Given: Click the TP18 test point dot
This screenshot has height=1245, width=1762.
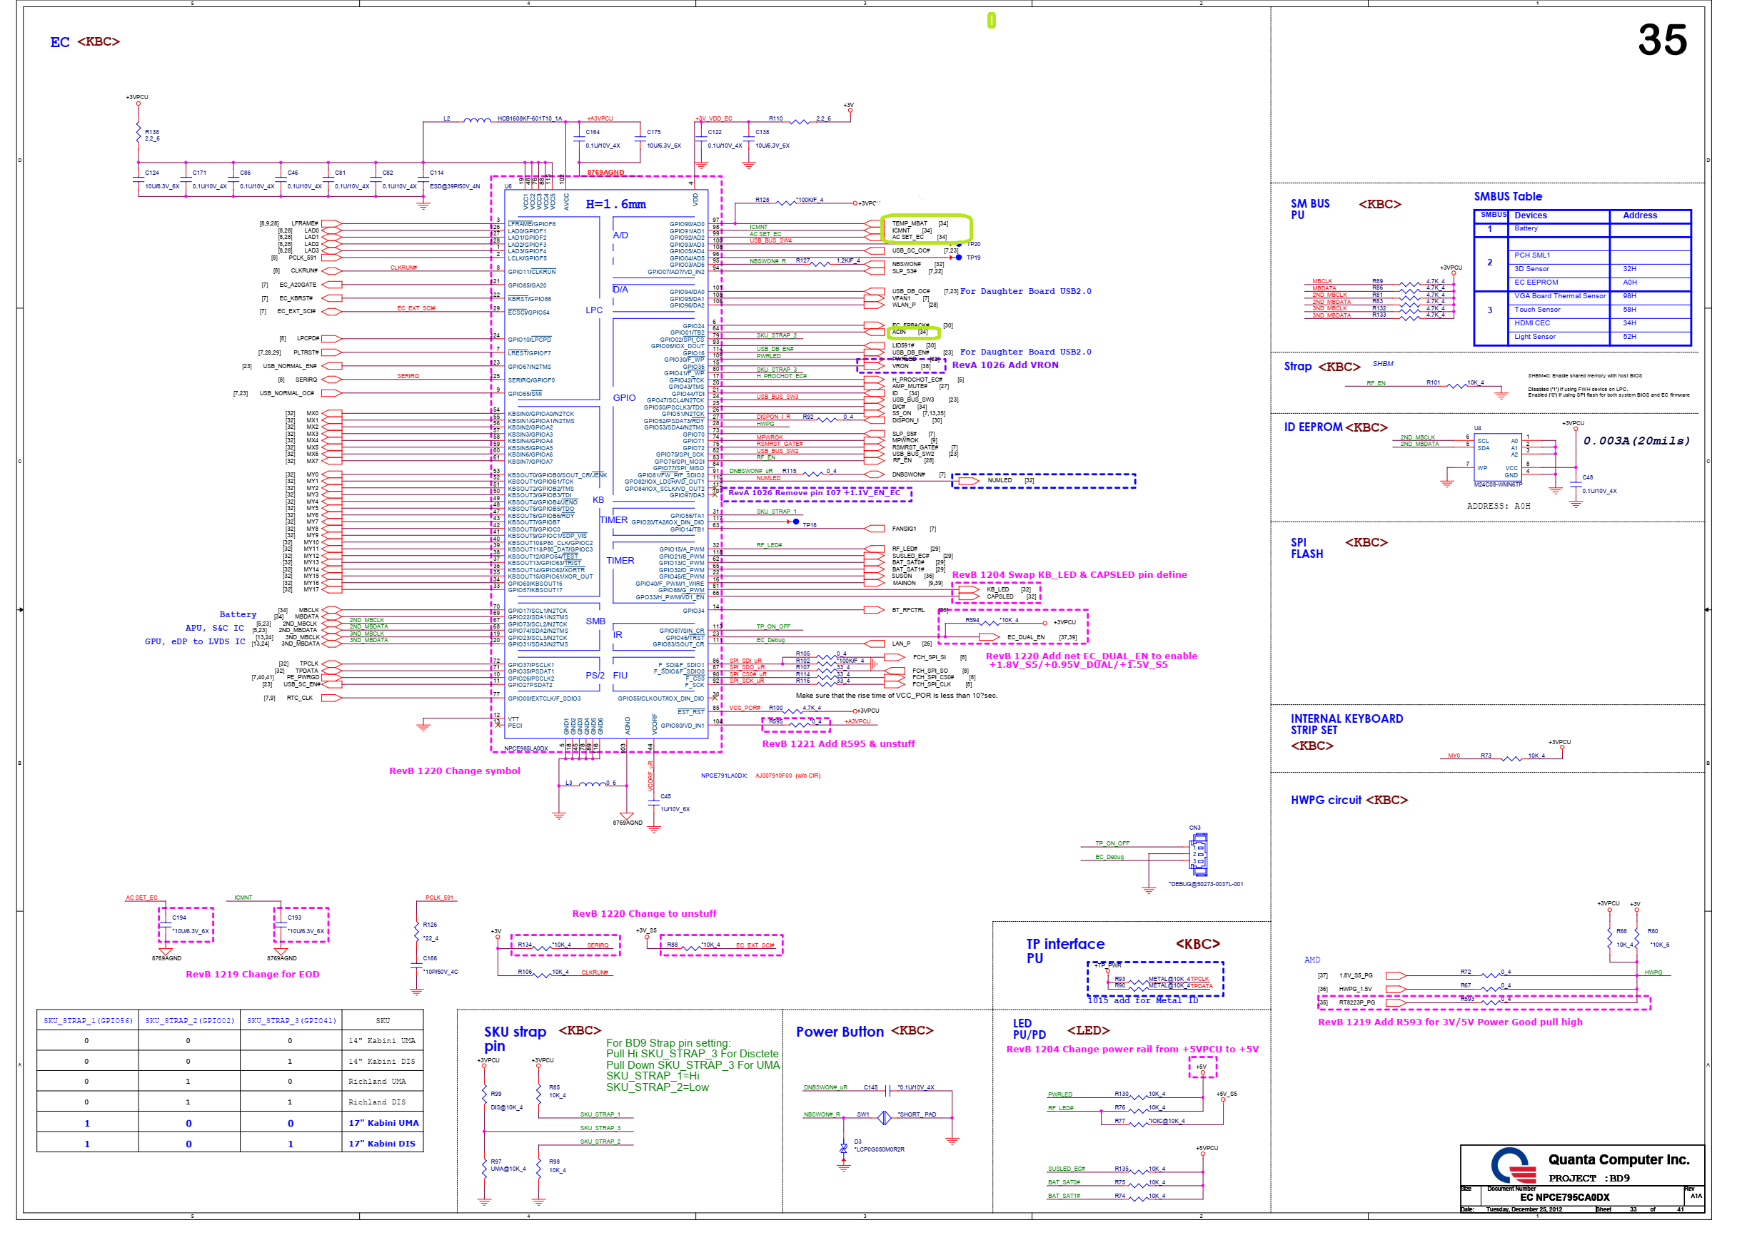Looking at the screenshot, I should [x=796, y=522].
